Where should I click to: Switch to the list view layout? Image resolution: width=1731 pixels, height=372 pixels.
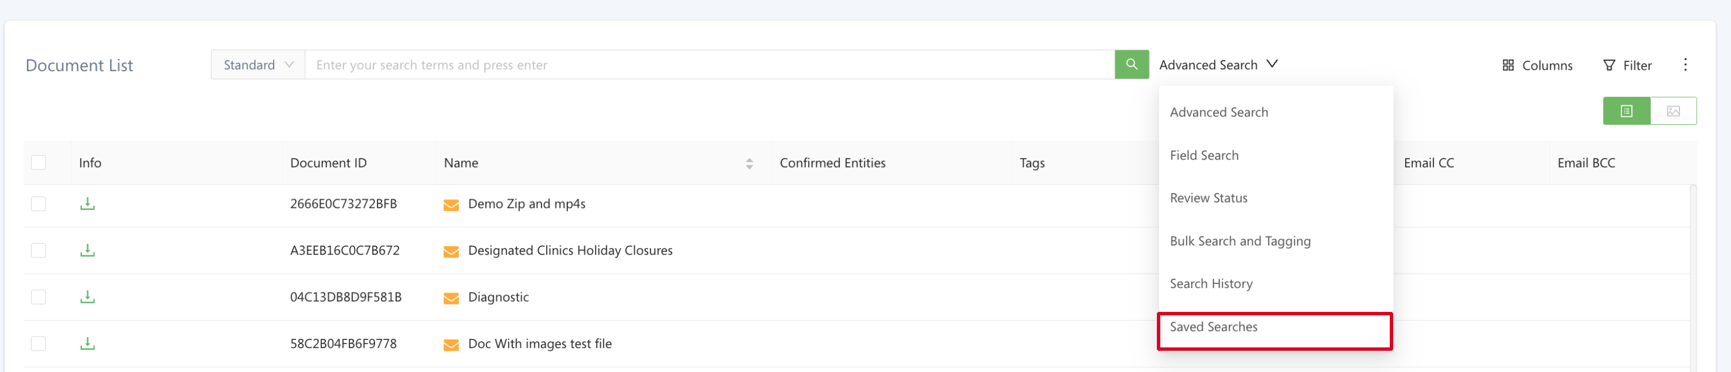pyautogui.click(x=1626, y=111)
